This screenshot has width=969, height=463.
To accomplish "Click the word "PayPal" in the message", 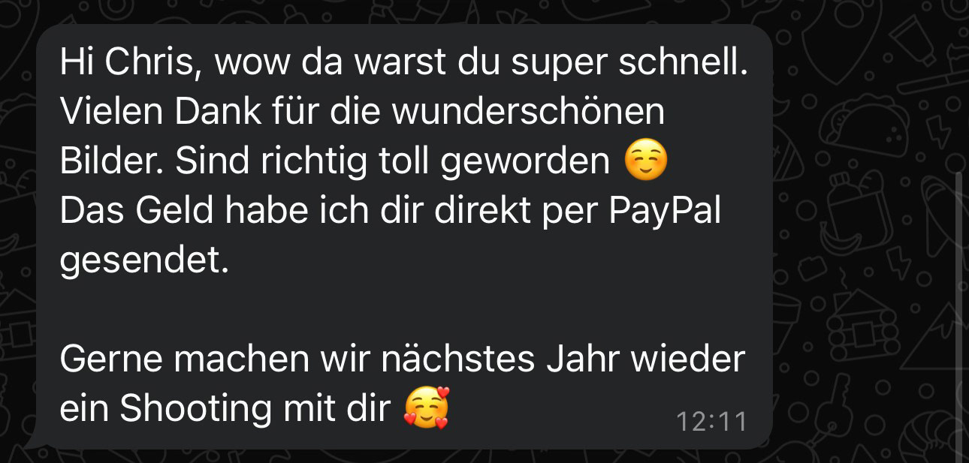I will [x=665, y=212].
